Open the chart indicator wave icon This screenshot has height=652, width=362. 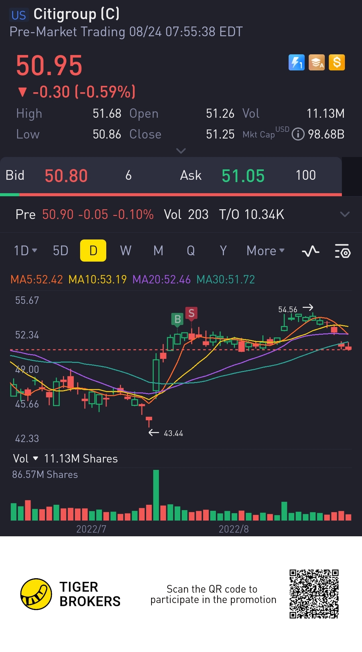[311, 251]
